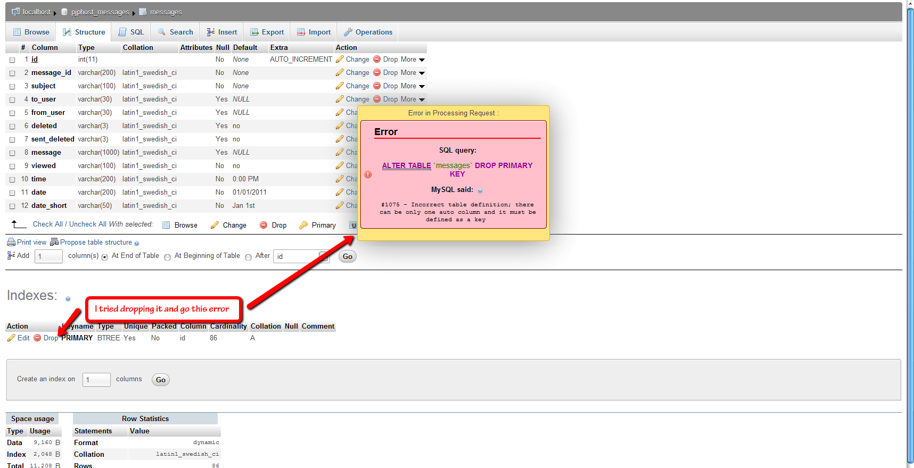
Task: Click the red Drop icon for id row
Action: pyautogui.click(x=377, y=59)
